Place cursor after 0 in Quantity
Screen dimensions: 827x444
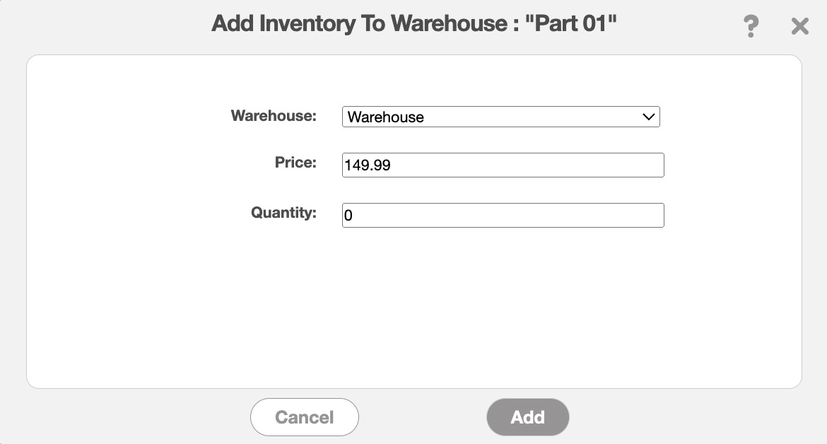pos(353,216)
